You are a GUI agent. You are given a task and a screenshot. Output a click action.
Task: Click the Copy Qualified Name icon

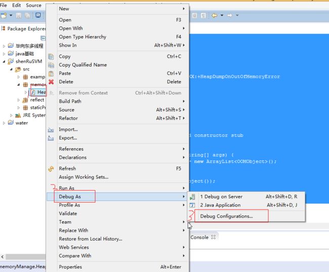click(x=51, y=65)
